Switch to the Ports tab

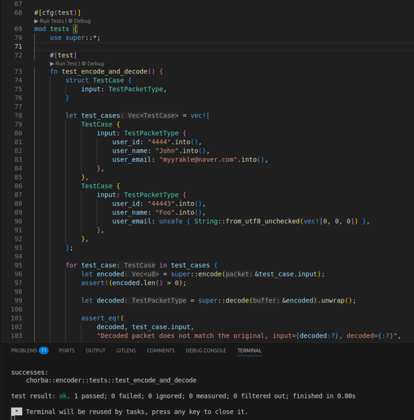coord(67,351)
